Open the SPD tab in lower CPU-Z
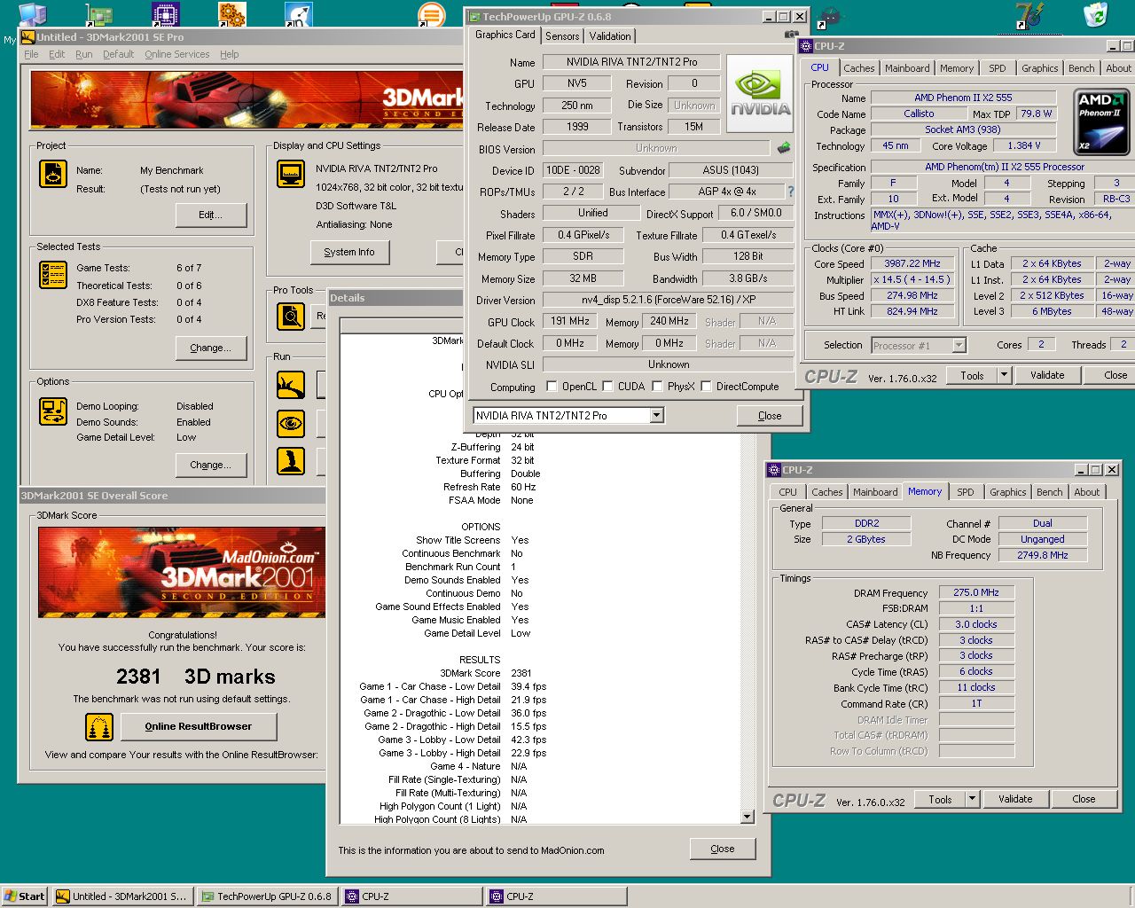The height and width of the screenshot is (908, 1135). coord(965,492)
